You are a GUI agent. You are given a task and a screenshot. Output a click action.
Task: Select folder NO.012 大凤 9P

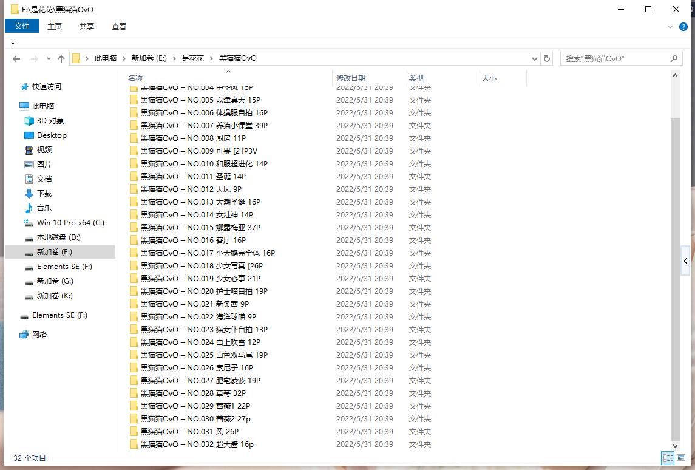click(x=191, y=189)
